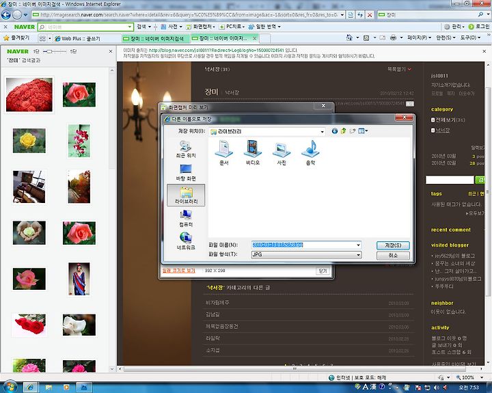Open the blog post 비자림제주

point(217,303)
